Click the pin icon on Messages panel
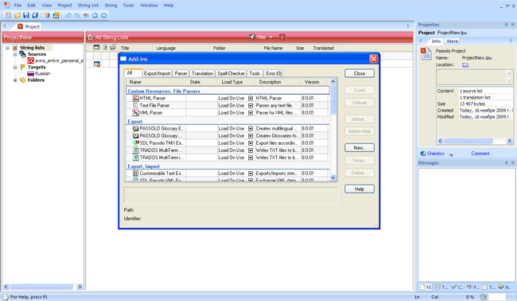This screenshot has width=517, height=301. (506, 162)
